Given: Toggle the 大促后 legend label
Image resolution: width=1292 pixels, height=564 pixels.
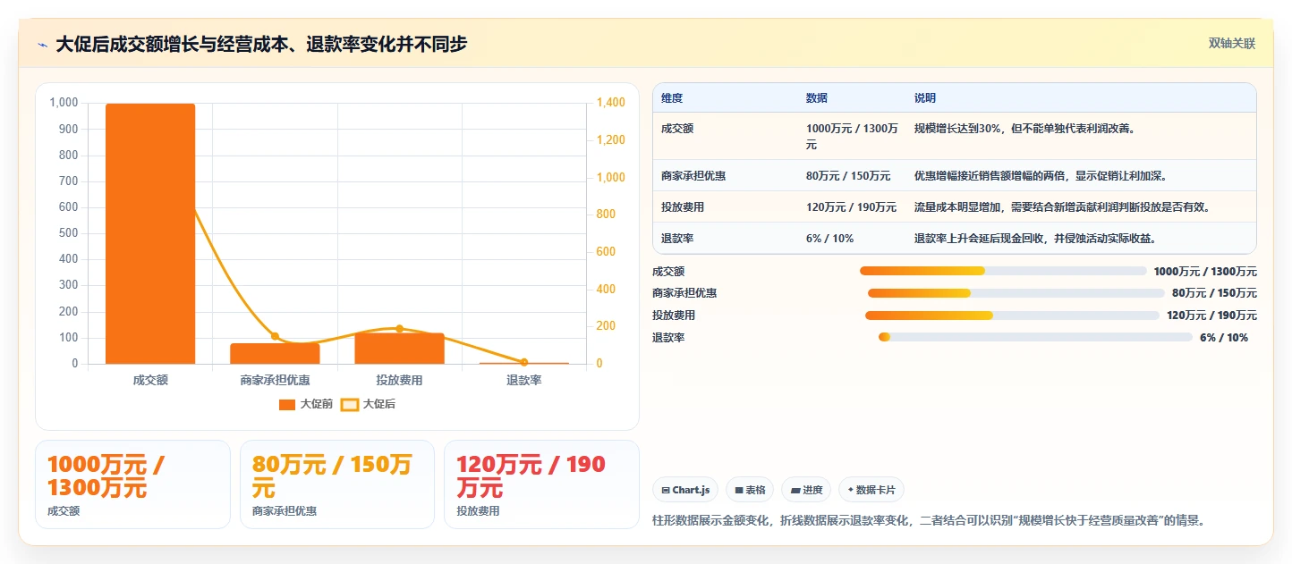Looking at the screenshot, I should (379, 404).
